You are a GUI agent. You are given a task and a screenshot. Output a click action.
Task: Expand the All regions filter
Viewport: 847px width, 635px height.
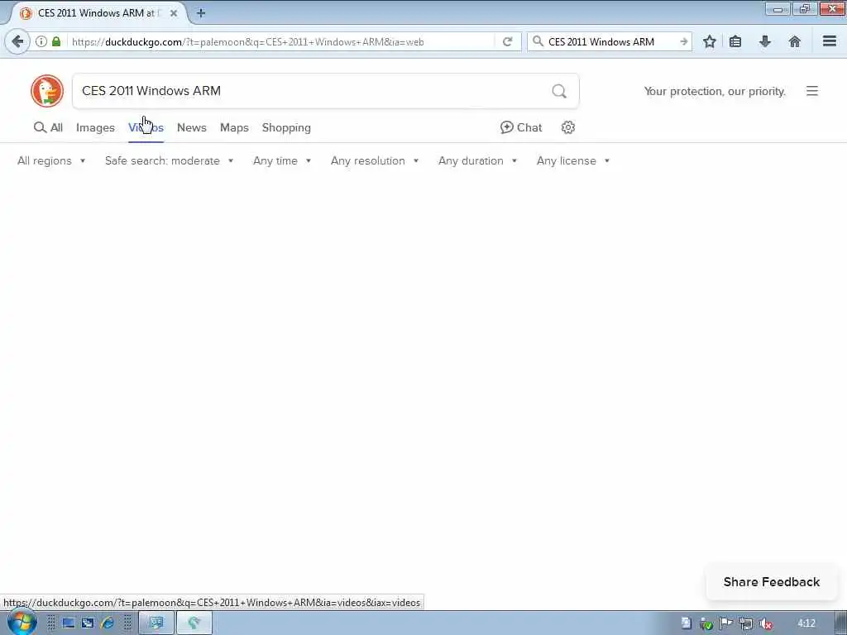click(51, 161)
